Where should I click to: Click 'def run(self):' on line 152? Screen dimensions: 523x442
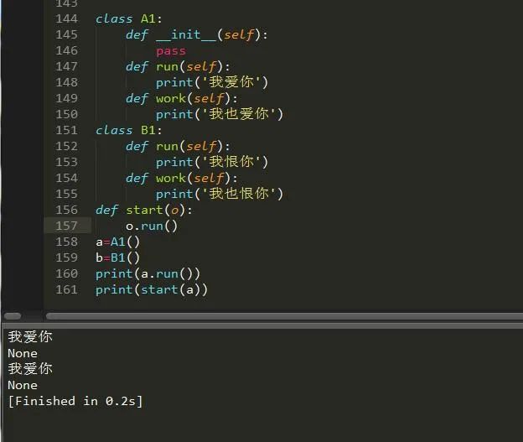[178, 146]
